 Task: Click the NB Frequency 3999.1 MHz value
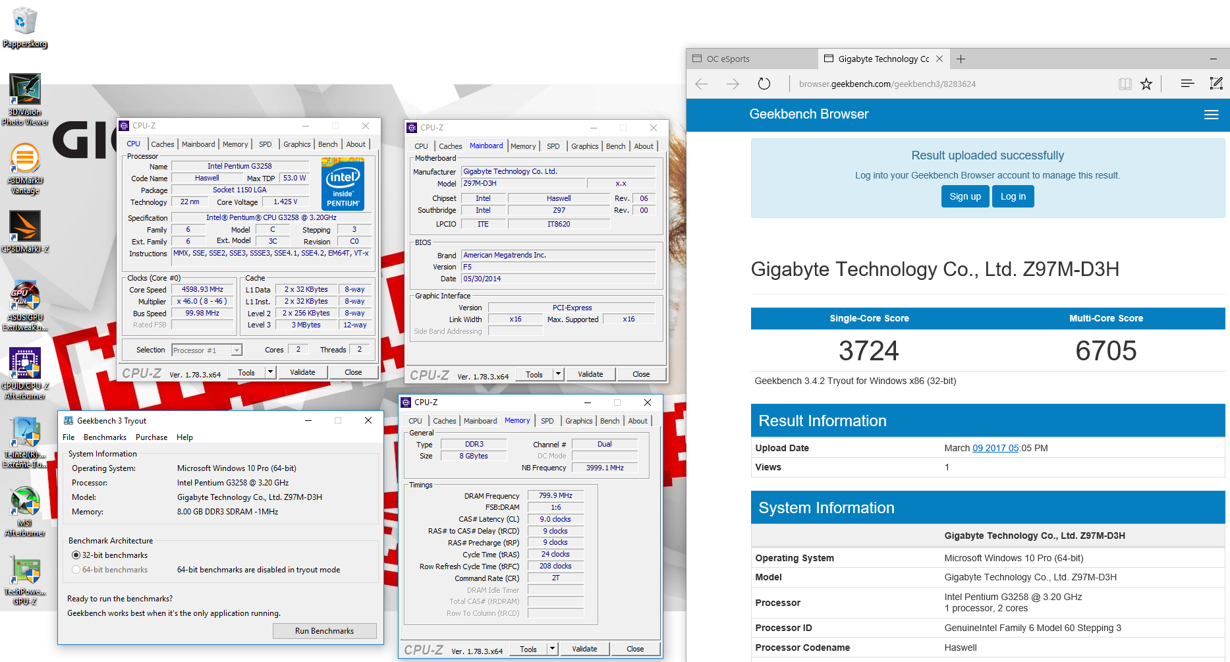[604, 468]
